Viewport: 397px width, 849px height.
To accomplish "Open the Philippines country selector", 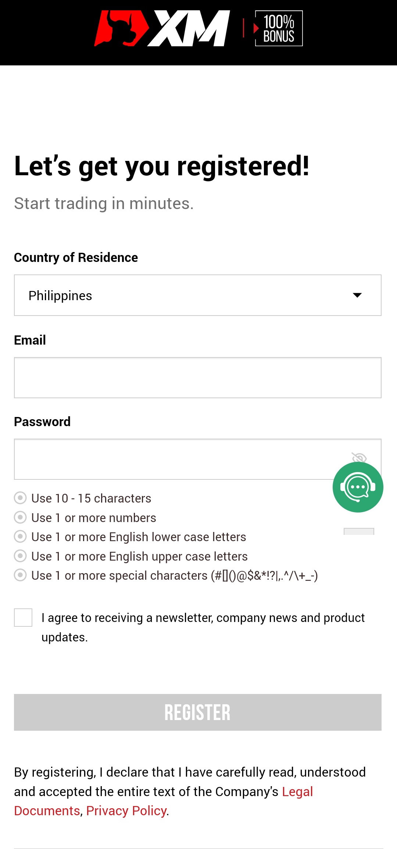I will pyautogui.click(x=198, y=295).
